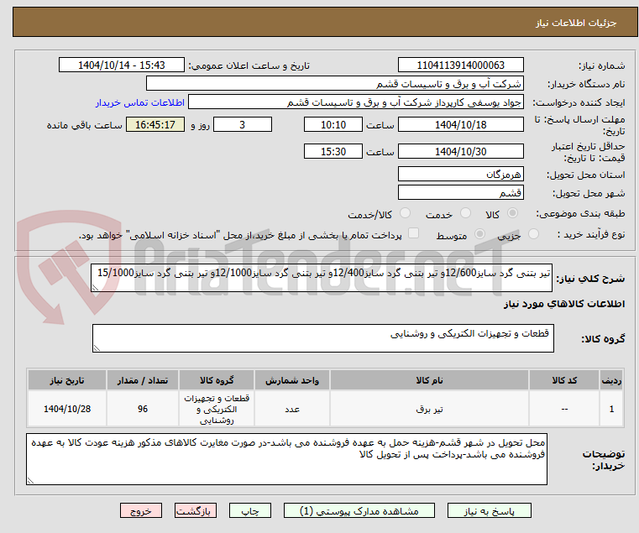639x533 pixels.
Task: Click the پاسخ به نیاز button
Action: coord(490,510)
